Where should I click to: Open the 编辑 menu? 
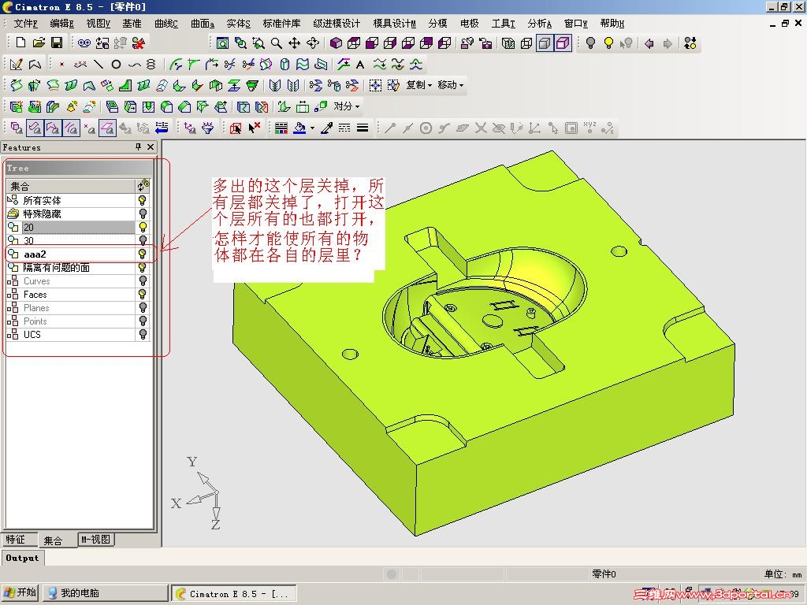pos(61,23)
